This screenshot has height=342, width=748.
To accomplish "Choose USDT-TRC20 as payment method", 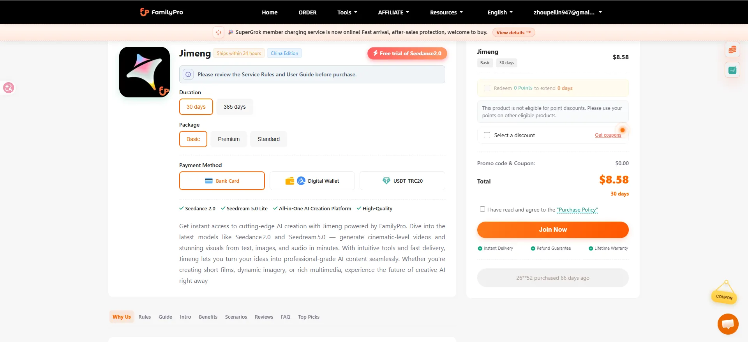I will pos(402,181).
